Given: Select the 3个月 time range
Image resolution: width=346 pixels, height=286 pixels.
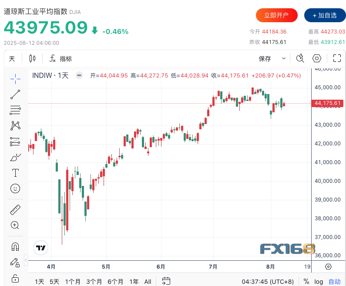Looking at the screenshot, I should point(94,282).
